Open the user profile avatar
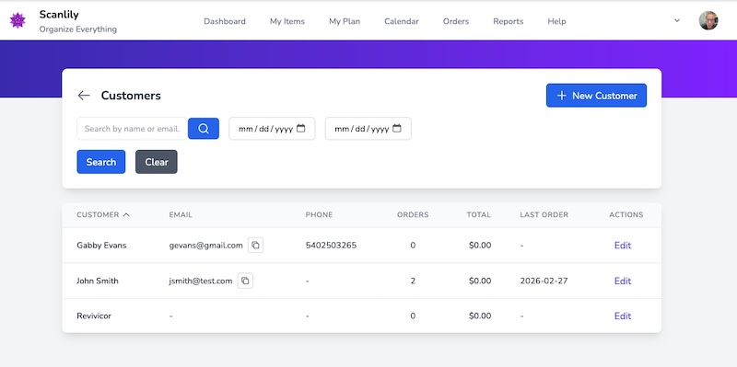Viewport: 737px width, 367px height. 708,20
